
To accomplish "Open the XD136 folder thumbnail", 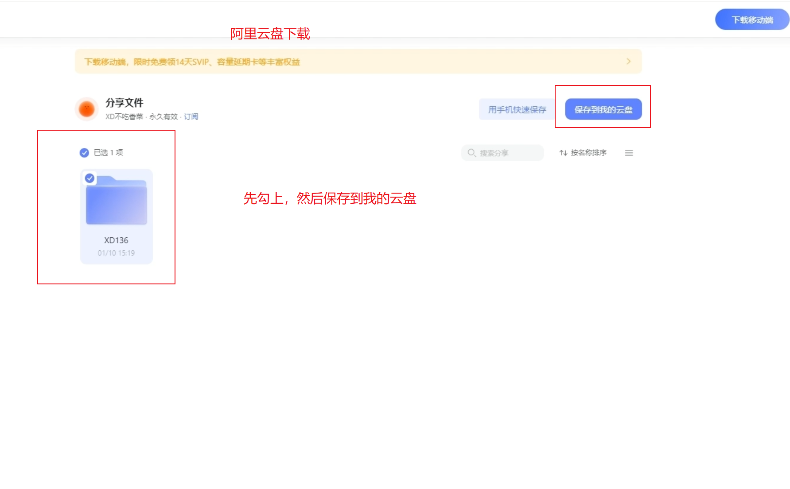I will (x=117, y=201).
